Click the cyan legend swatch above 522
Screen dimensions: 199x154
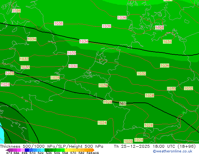click(x=42, y=150)
